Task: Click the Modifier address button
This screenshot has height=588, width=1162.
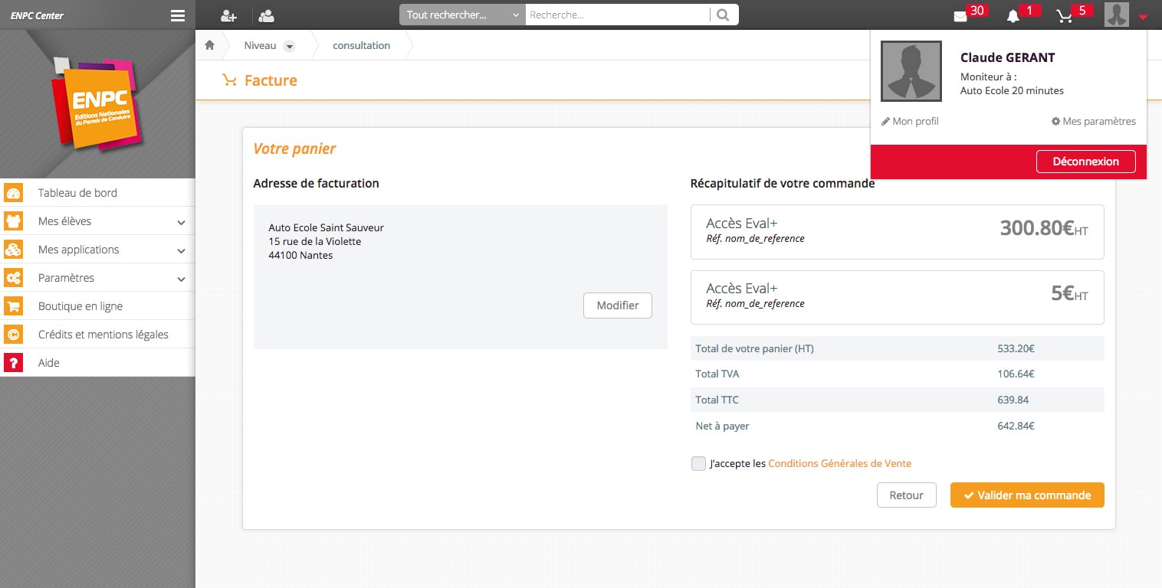Action: click(x=617, y=305)
